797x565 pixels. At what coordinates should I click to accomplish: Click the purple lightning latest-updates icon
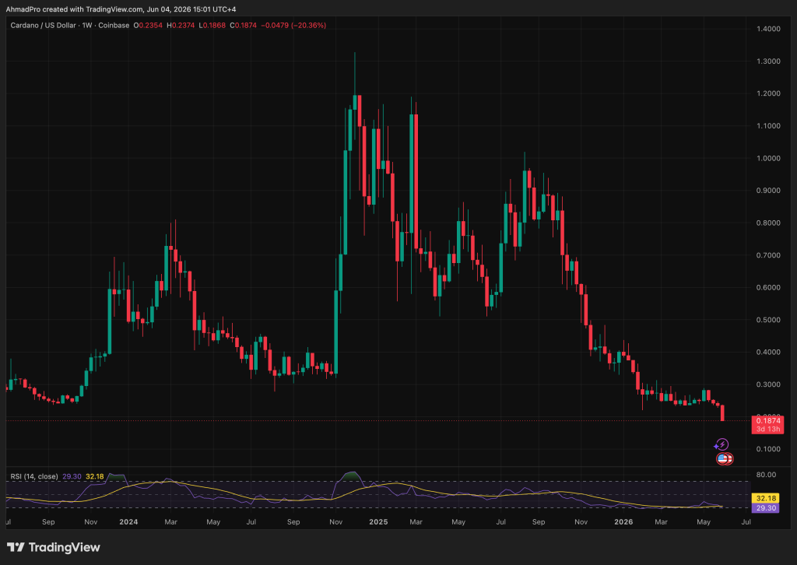point(722,444)
